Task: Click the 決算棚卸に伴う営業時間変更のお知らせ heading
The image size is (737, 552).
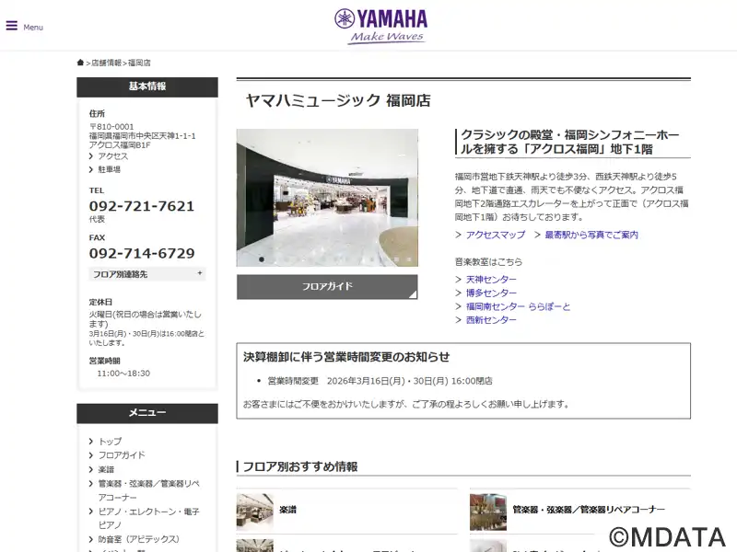Action: pos(346,357)
